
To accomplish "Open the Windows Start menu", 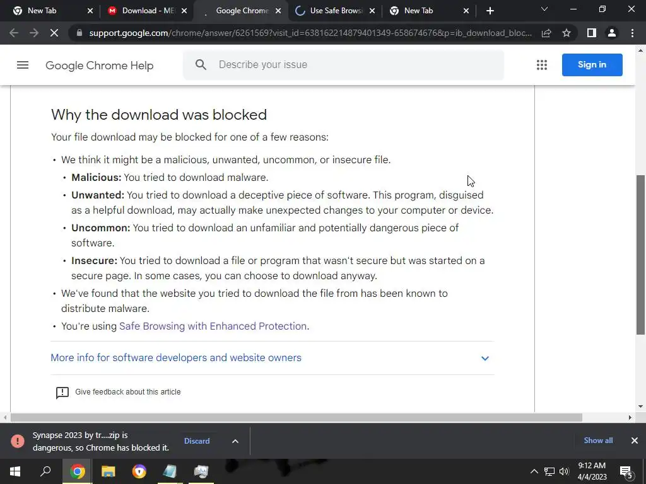I will click(x=15, y=471).
